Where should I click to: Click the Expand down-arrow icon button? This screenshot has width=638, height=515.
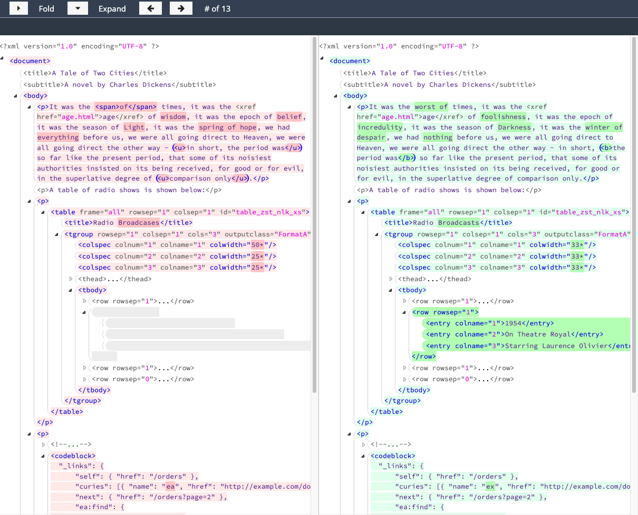click(78, 8)
